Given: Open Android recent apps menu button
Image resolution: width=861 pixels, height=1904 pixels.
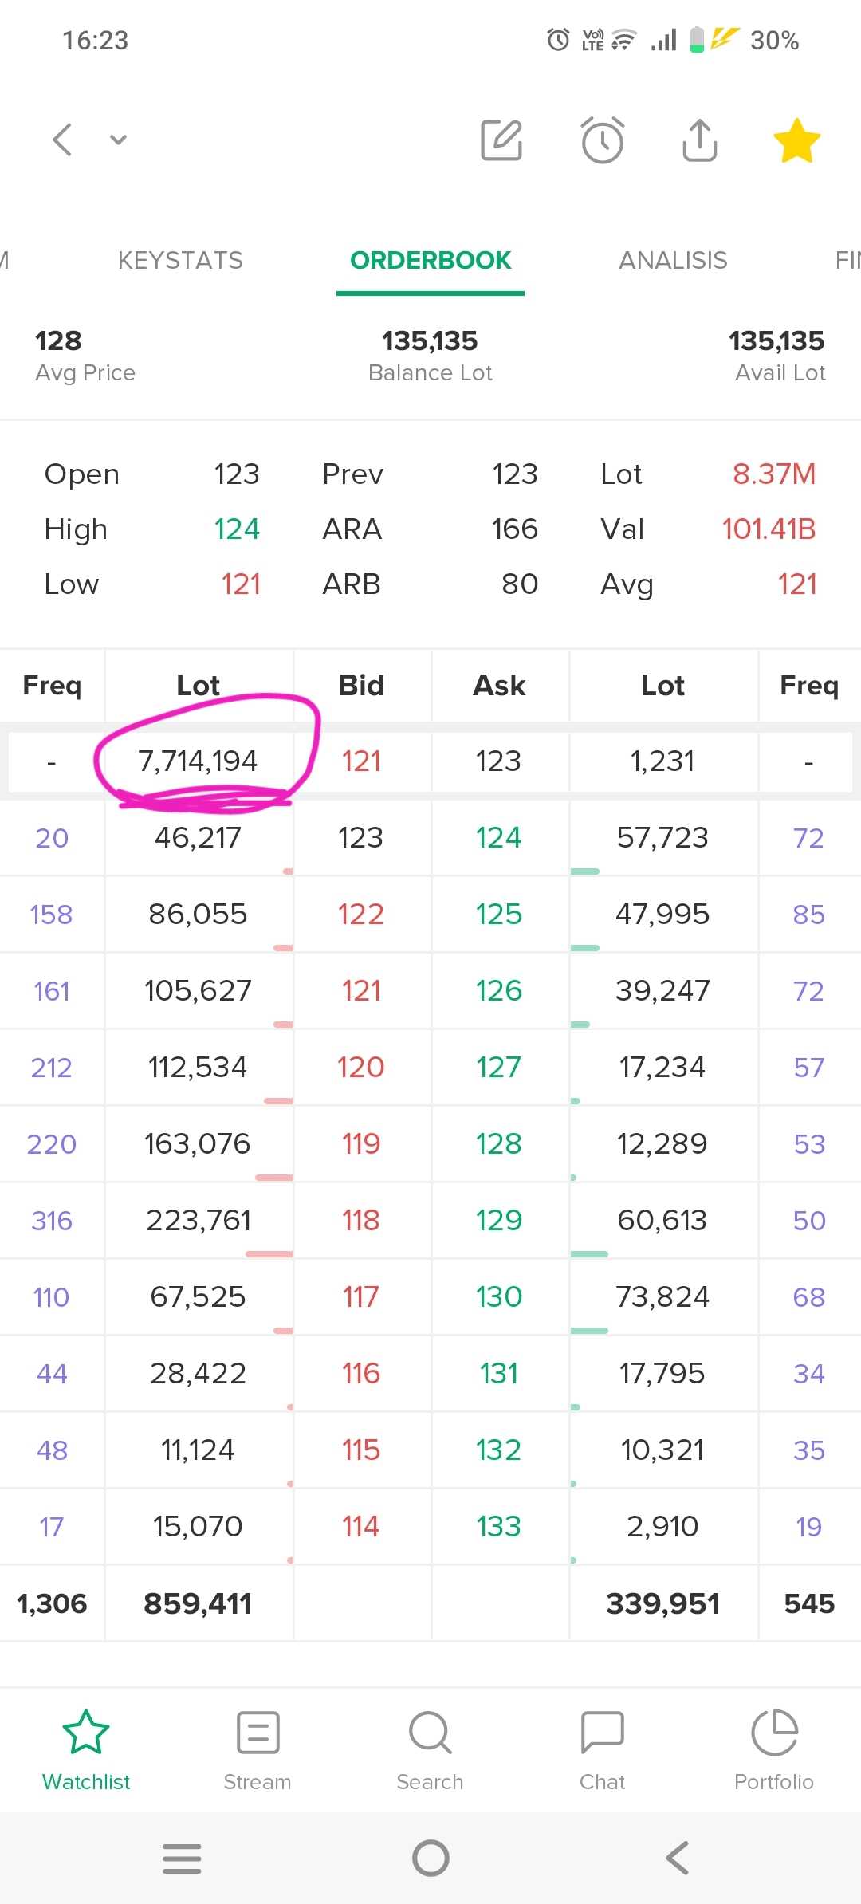Looking at the screenshot, I should (x=182, y=1859).
